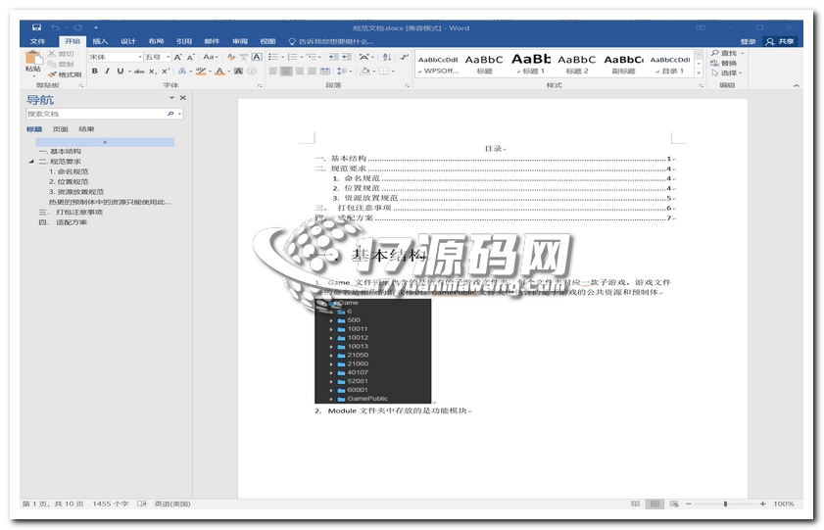Click the text highlight color swatch
This screenshot has height=530, width=824.
pyautogui.click(x=200, y=71)
